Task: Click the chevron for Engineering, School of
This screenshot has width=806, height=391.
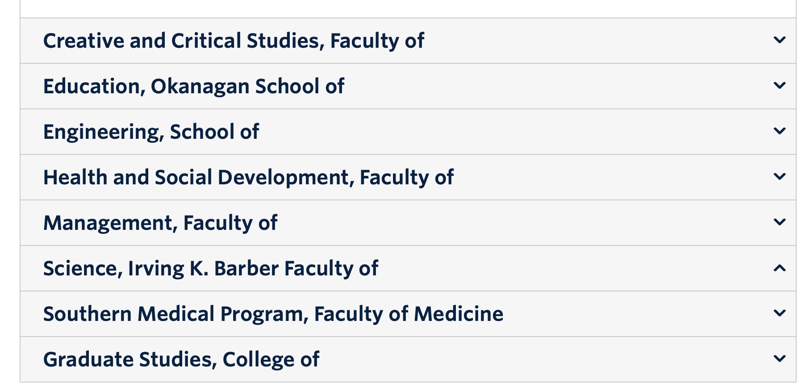Action: 779,131
